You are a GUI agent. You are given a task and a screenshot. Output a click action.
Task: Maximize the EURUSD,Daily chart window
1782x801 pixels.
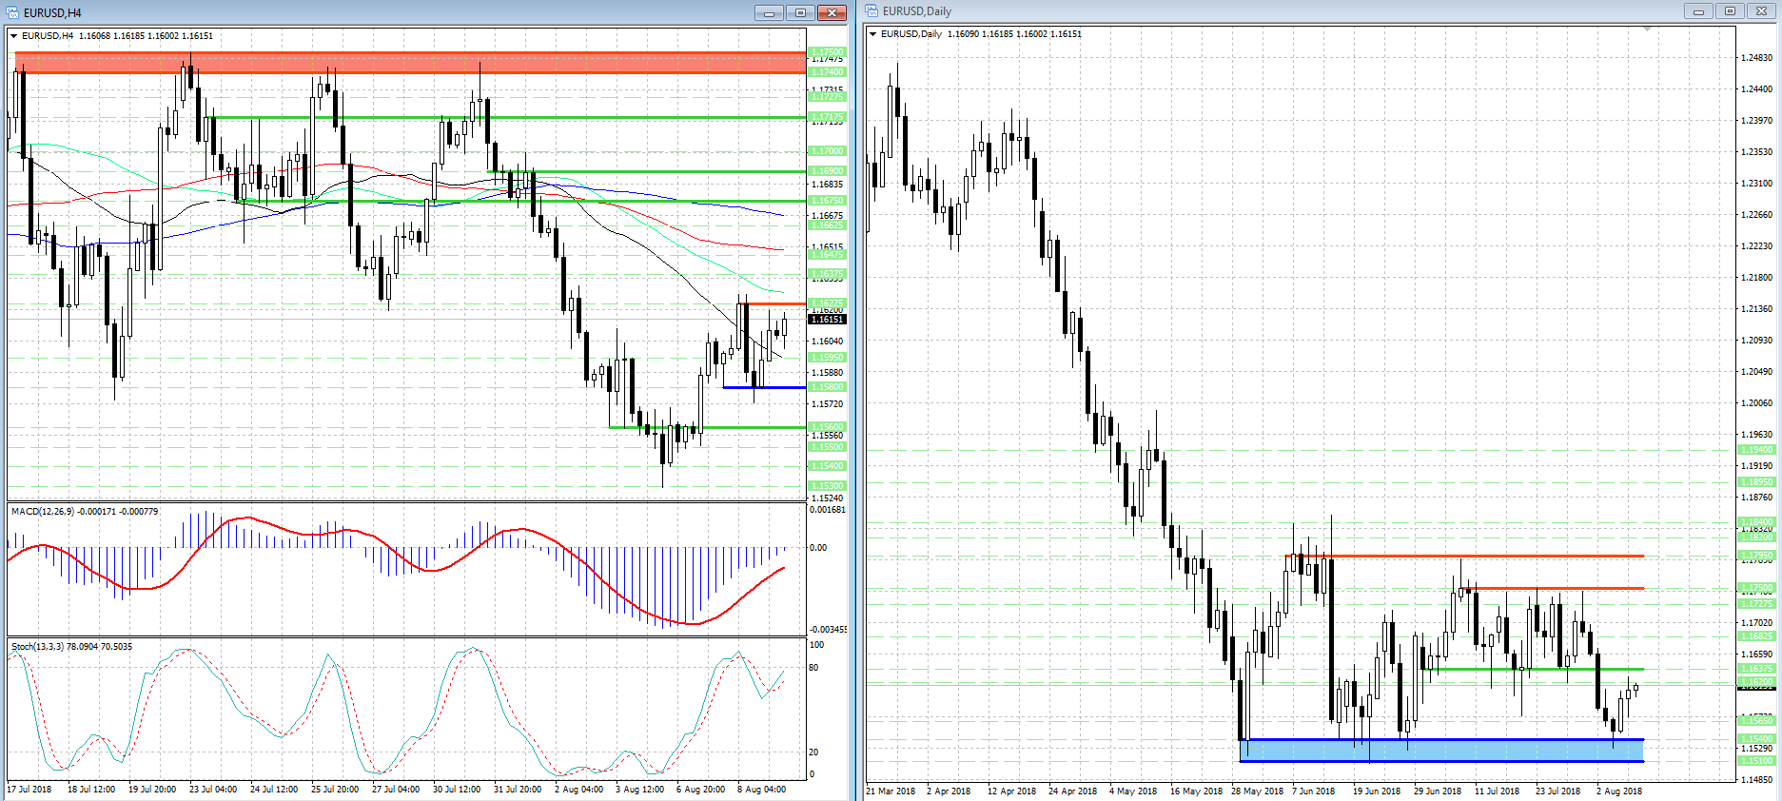[1730, 11]
